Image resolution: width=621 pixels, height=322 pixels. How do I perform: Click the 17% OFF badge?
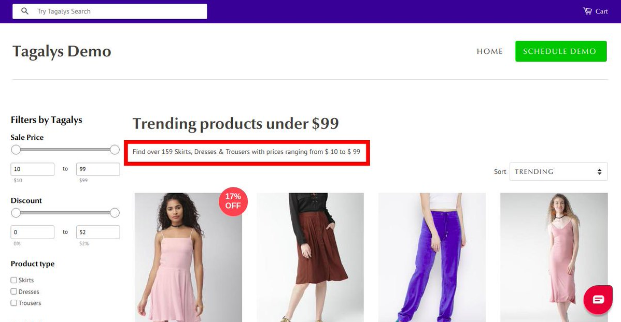(233, 201)
